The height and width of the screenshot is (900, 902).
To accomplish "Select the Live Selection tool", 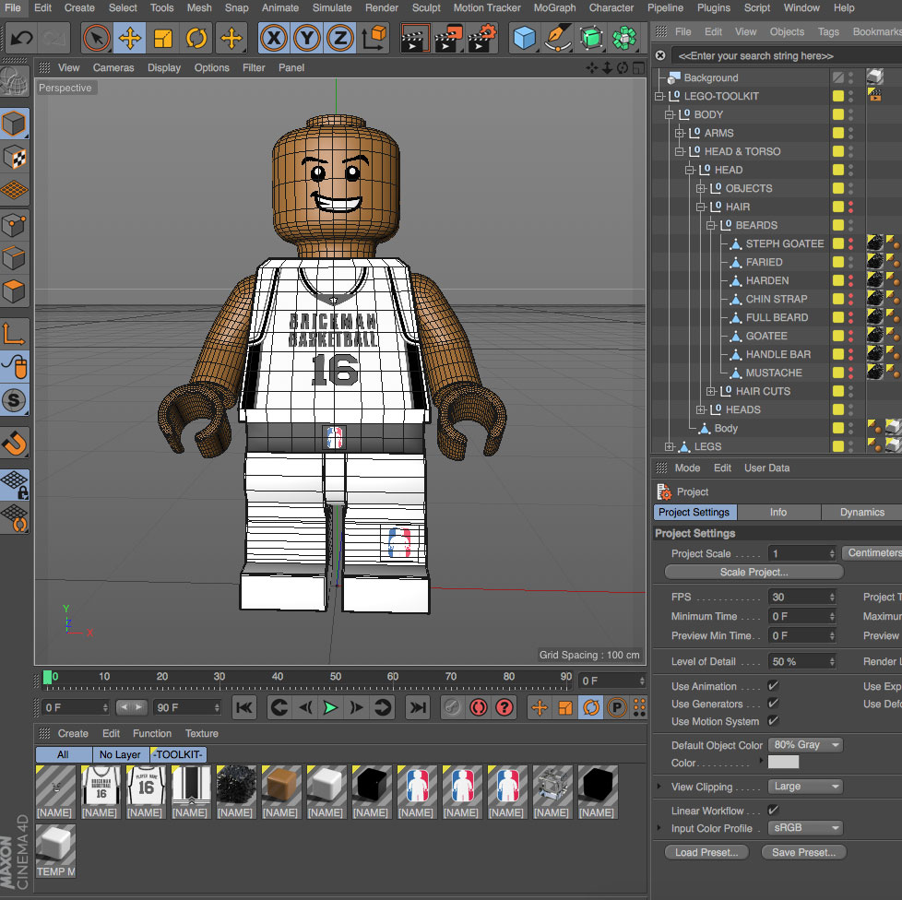I will coord(97,38).
